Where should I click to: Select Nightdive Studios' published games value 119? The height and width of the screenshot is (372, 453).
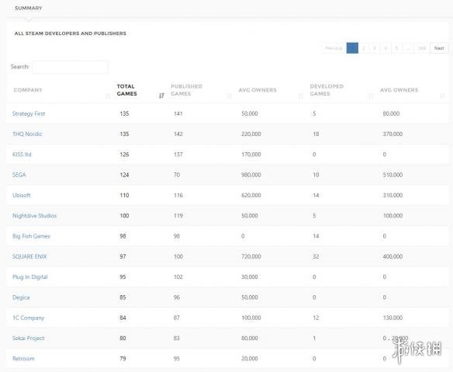(x=178, y=215)
